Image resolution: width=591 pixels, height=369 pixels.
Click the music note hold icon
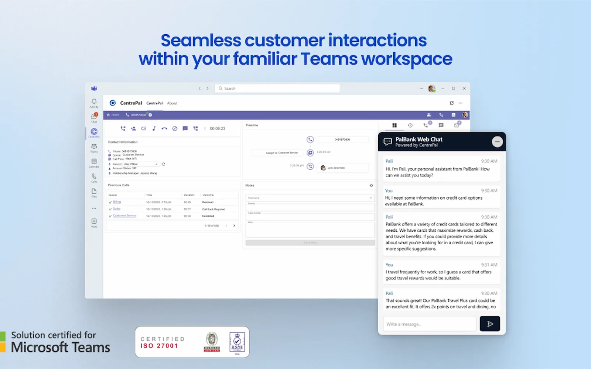point(154,128)
